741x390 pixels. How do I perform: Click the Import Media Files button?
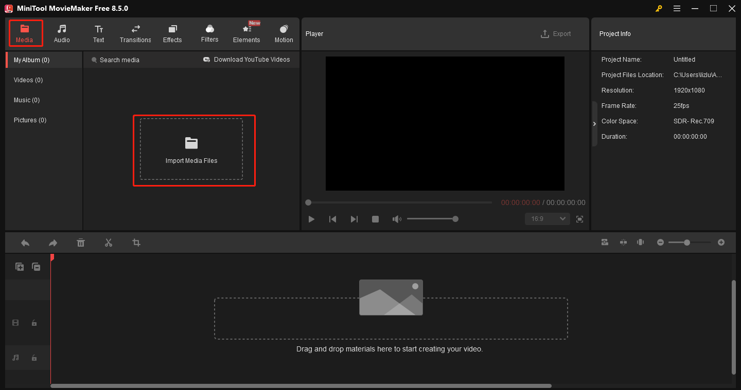191,150
